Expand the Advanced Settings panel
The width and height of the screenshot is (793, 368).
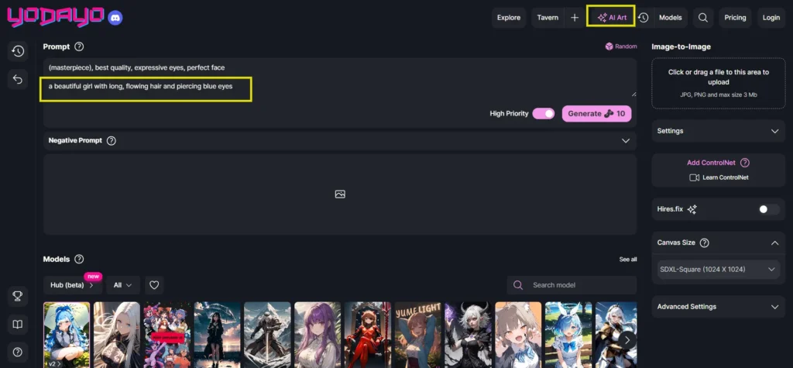[718, 307]
